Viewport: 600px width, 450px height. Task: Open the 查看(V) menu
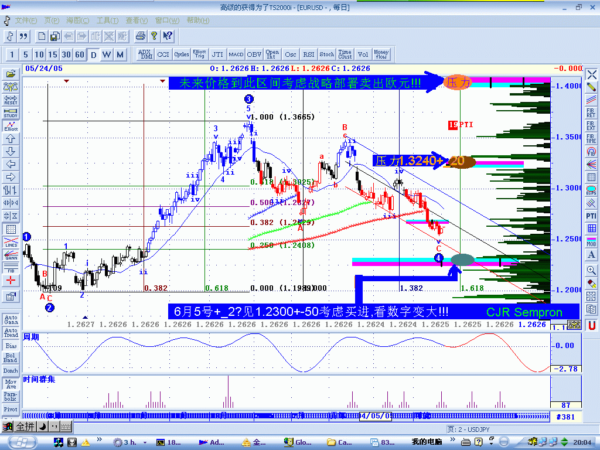[137, 21]
